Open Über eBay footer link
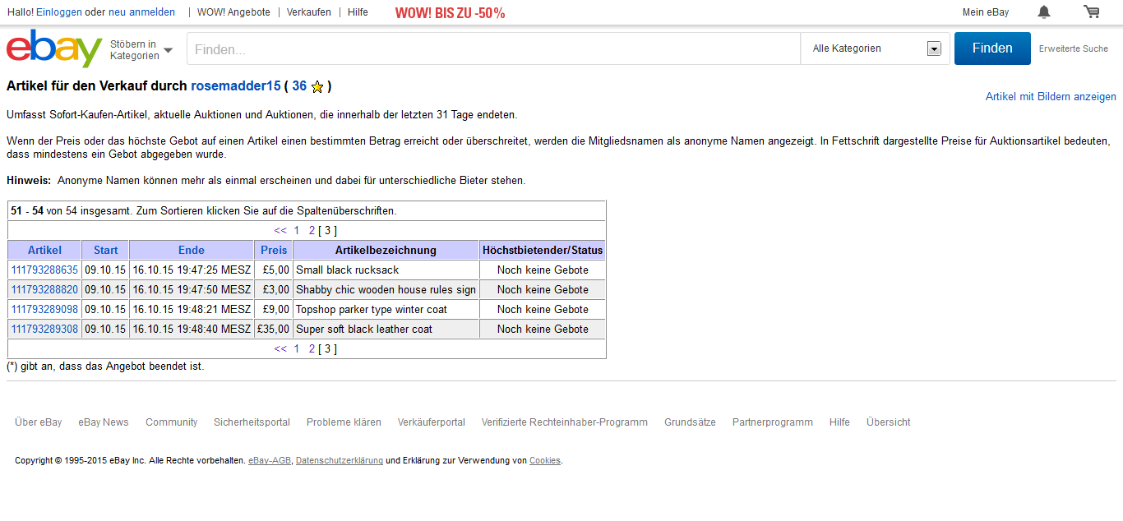1123x521 pixels. coord(38,422)
